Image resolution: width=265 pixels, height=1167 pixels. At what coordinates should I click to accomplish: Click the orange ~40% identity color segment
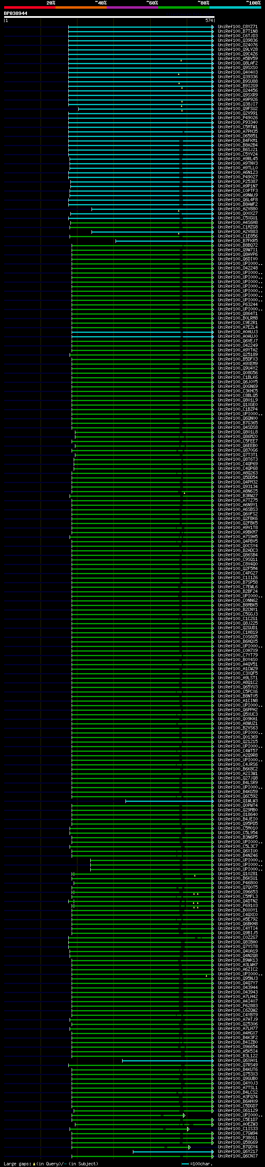point(81,7)
